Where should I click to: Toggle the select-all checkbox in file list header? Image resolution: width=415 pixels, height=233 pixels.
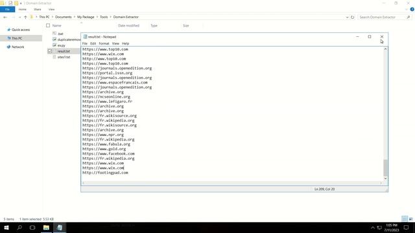point(48,25)
